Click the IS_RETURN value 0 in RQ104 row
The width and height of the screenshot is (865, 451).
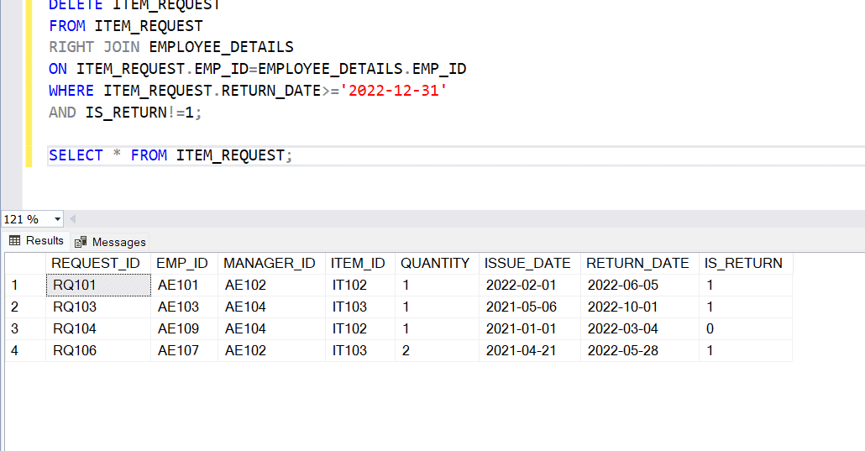coord(746,329)
